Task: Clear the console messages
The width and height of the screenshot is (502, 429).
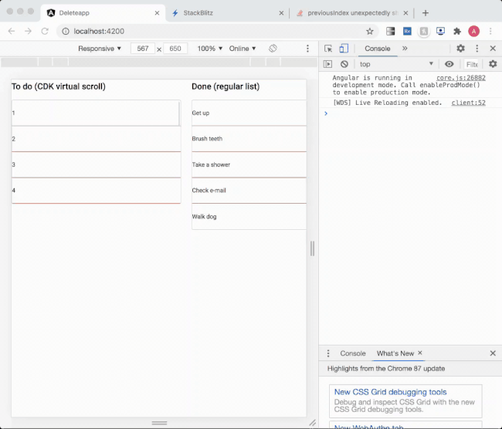Action: pos(344,64)
